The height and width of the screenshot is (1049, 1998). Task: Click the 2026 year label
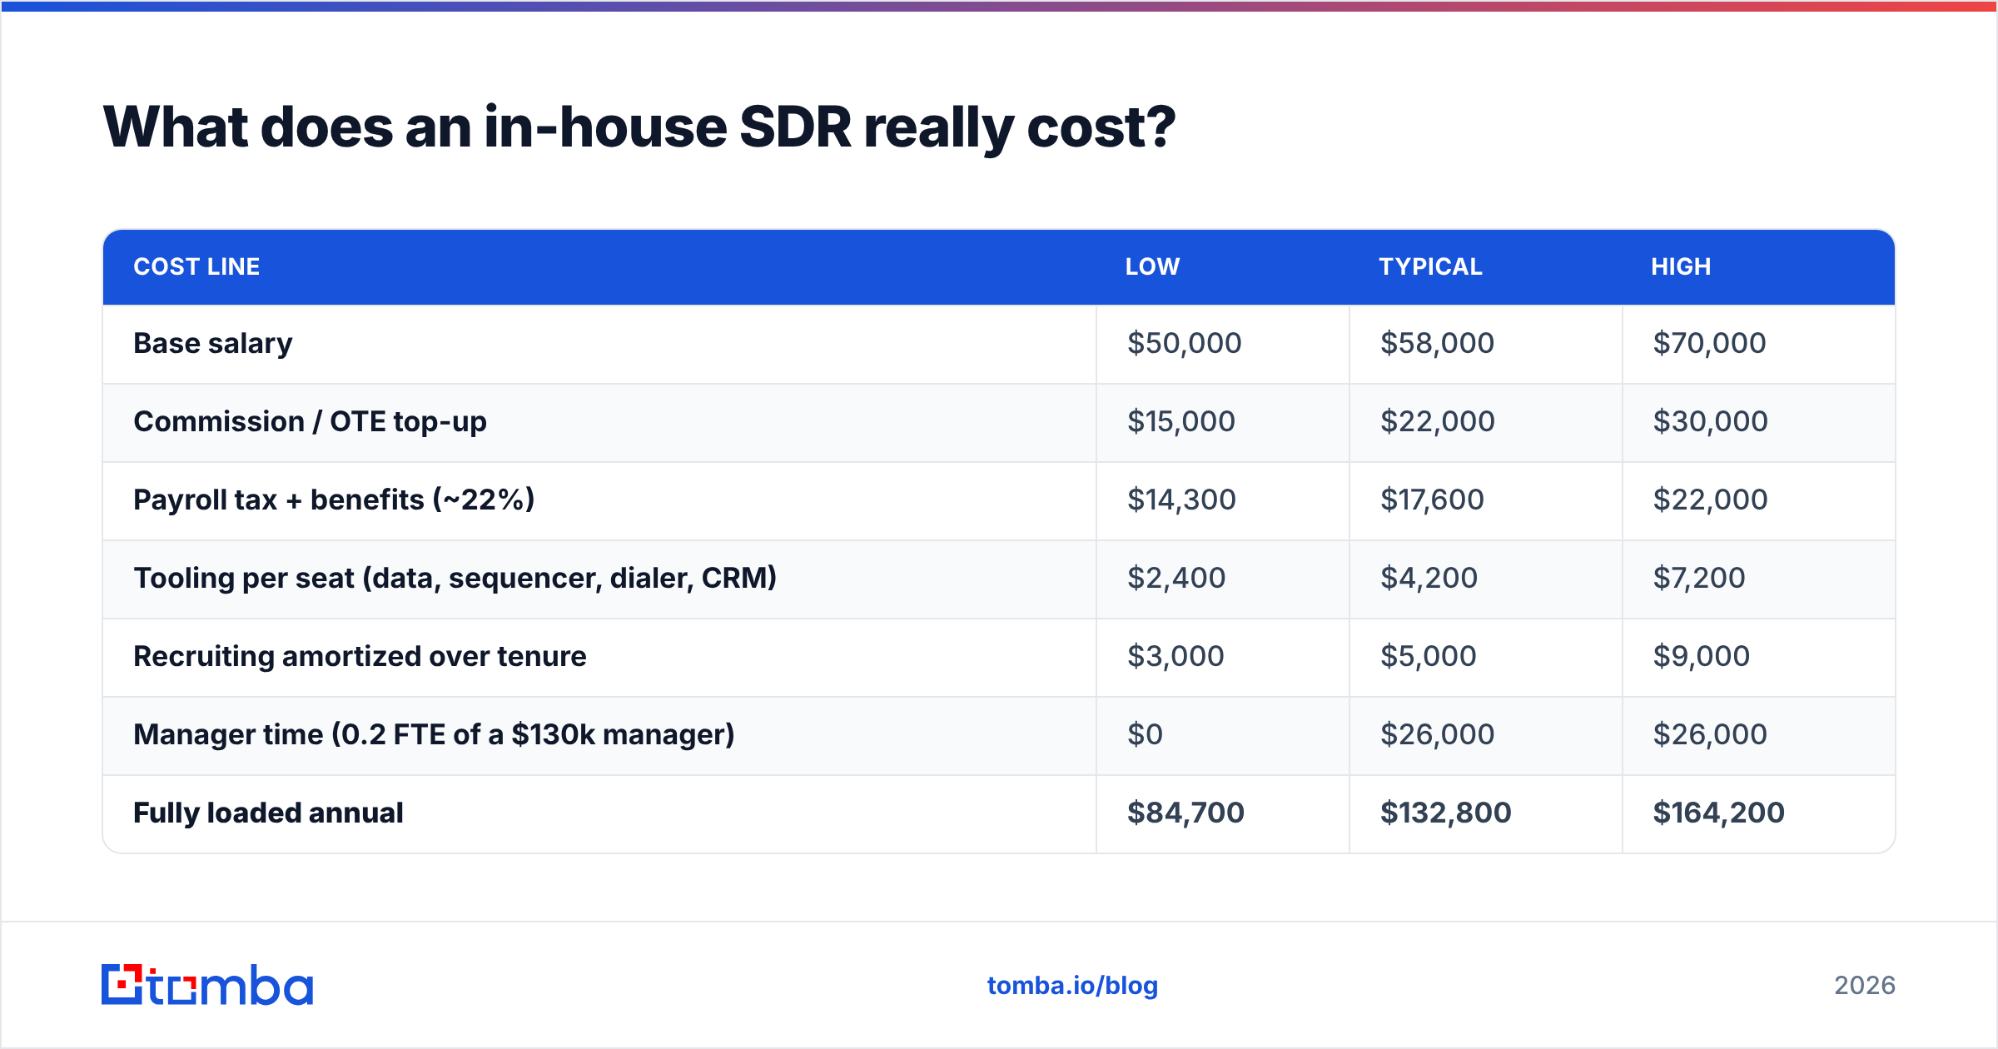[x=1865, y=986]
